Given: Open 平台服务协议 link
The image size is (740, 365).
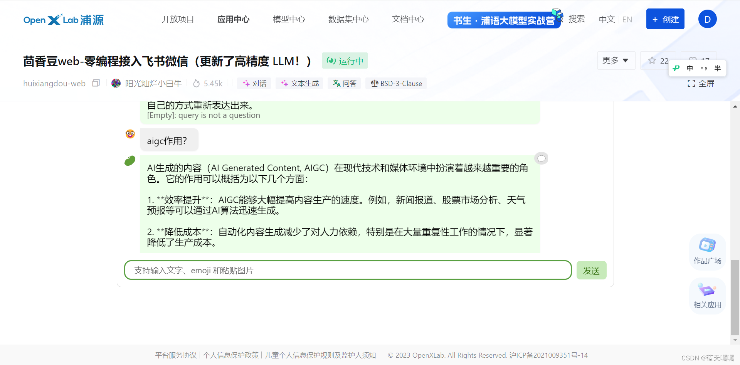Looking at the screenshot, I should (176, 355).
